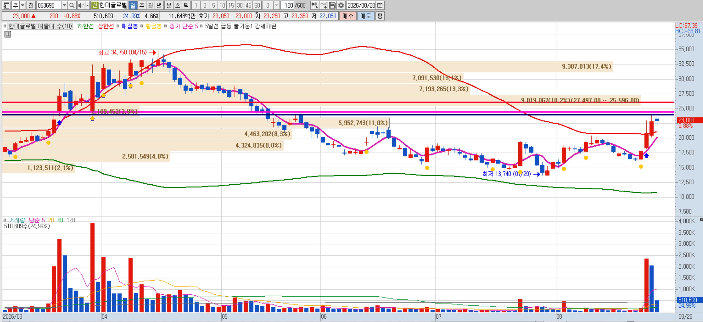Choose the 1 interval preset button
703x322 pixels.
196,5
